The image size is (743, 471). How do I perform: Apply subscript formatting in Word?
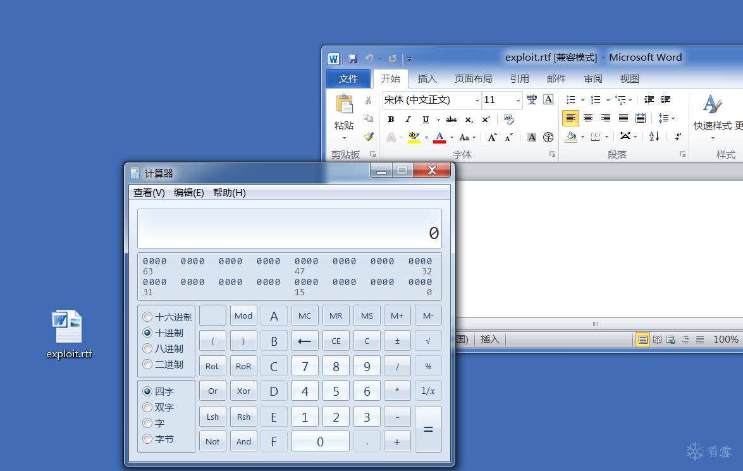point(469,119)
